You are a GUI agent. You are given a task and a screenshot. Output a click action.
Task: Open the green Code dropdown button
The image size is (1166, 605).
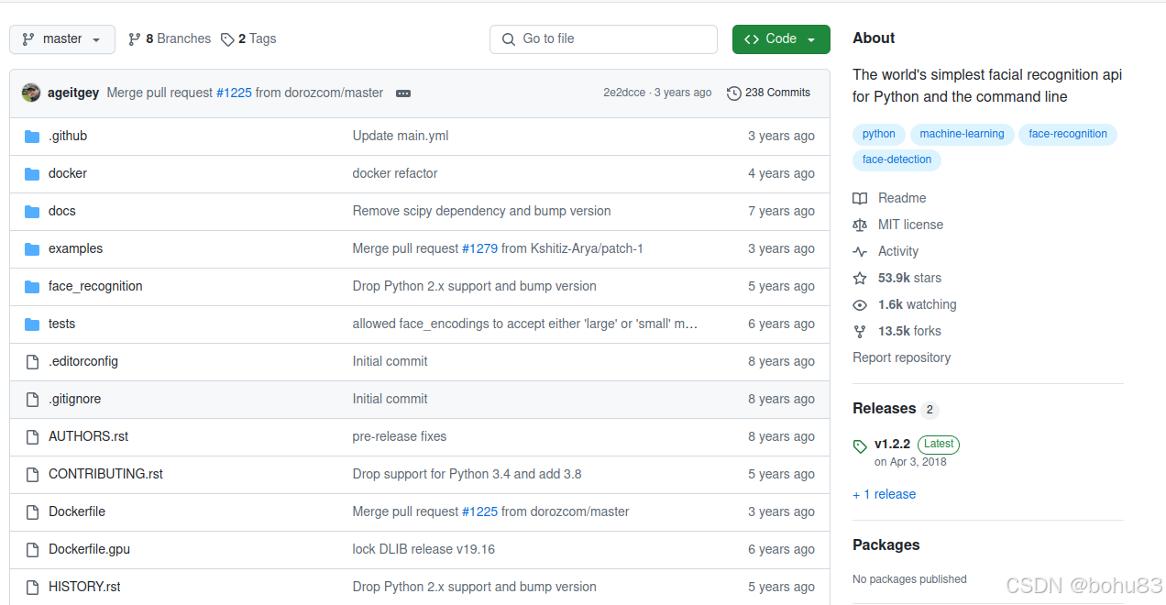tap(781, 39)
